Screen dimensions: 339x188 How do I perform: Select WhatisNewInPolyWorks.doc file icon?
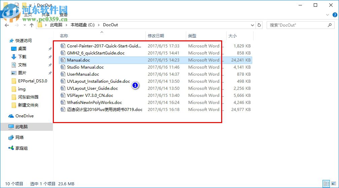(x=63, y=103)
